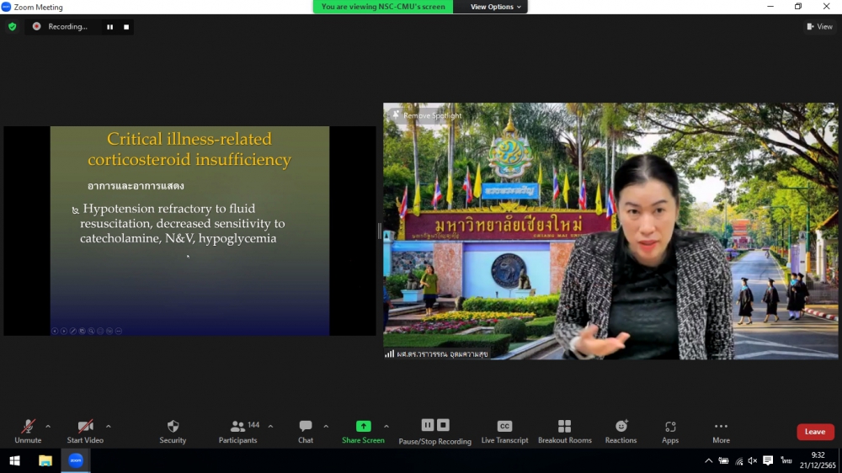Screen dimensions: 842x473
Task: Unmute the microphone
Action: (28, 431)
